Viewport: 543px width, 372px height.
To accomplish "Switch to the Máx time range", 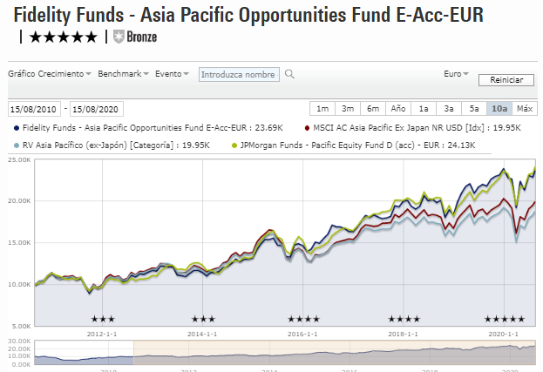I will pyautogui.click(x=524, y=109).
